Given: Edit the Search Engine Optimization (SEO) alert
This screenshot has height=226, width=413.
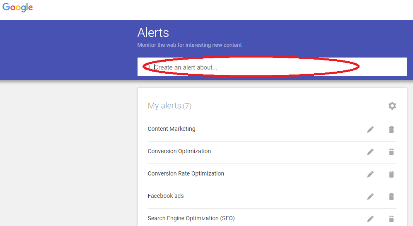Looking at the screenshot, I should 370,219.
